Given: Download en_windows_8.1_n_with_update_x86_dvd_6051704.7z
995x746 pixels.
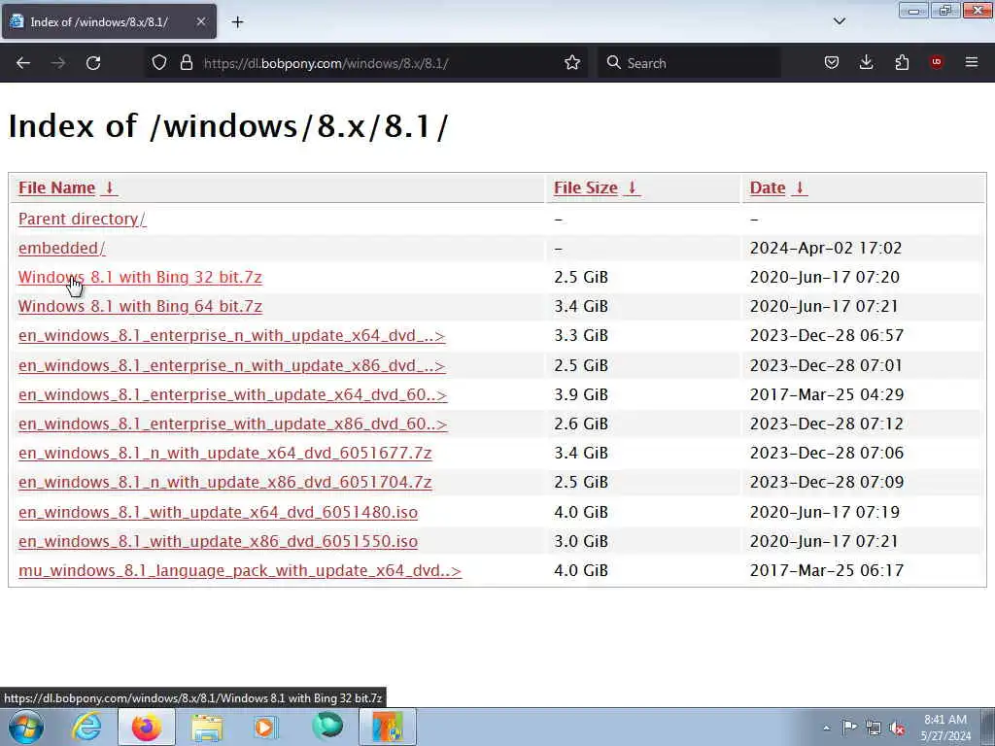Looking at the screenshot, I should 224,482.
